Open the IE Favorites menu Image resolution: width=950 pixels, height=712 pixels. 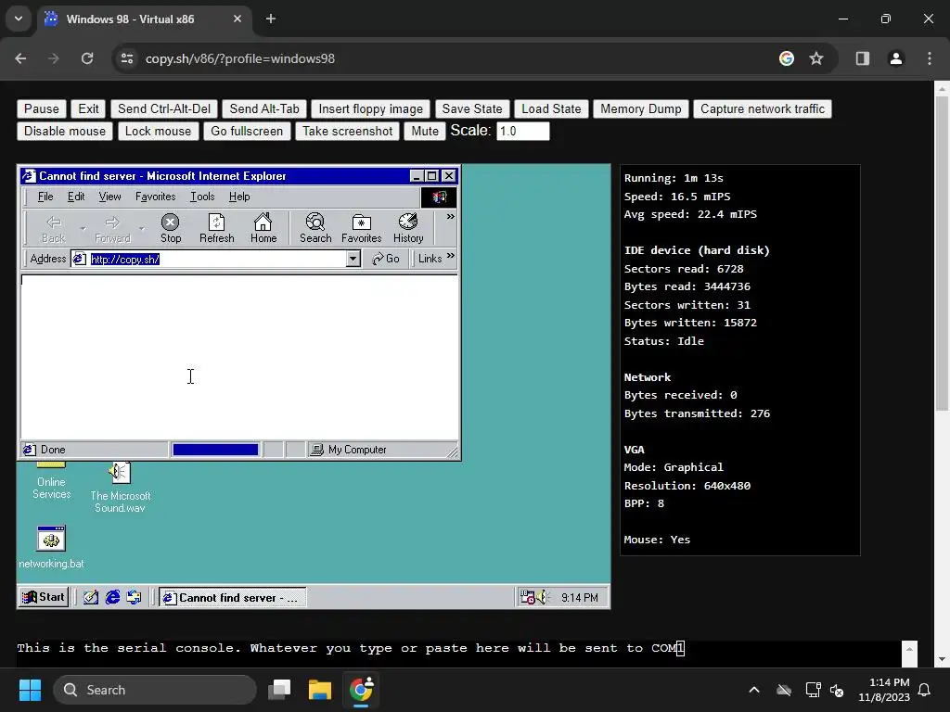pos(155,197)
